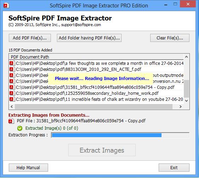The width and height of the screenshot is (199, 178).
Task: Click PDF icon next to current PDF File label
Action: click(11, 121)
